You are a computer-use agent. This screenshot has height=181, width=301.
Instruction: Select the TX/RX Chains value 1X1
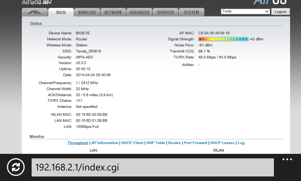[79, 101]
